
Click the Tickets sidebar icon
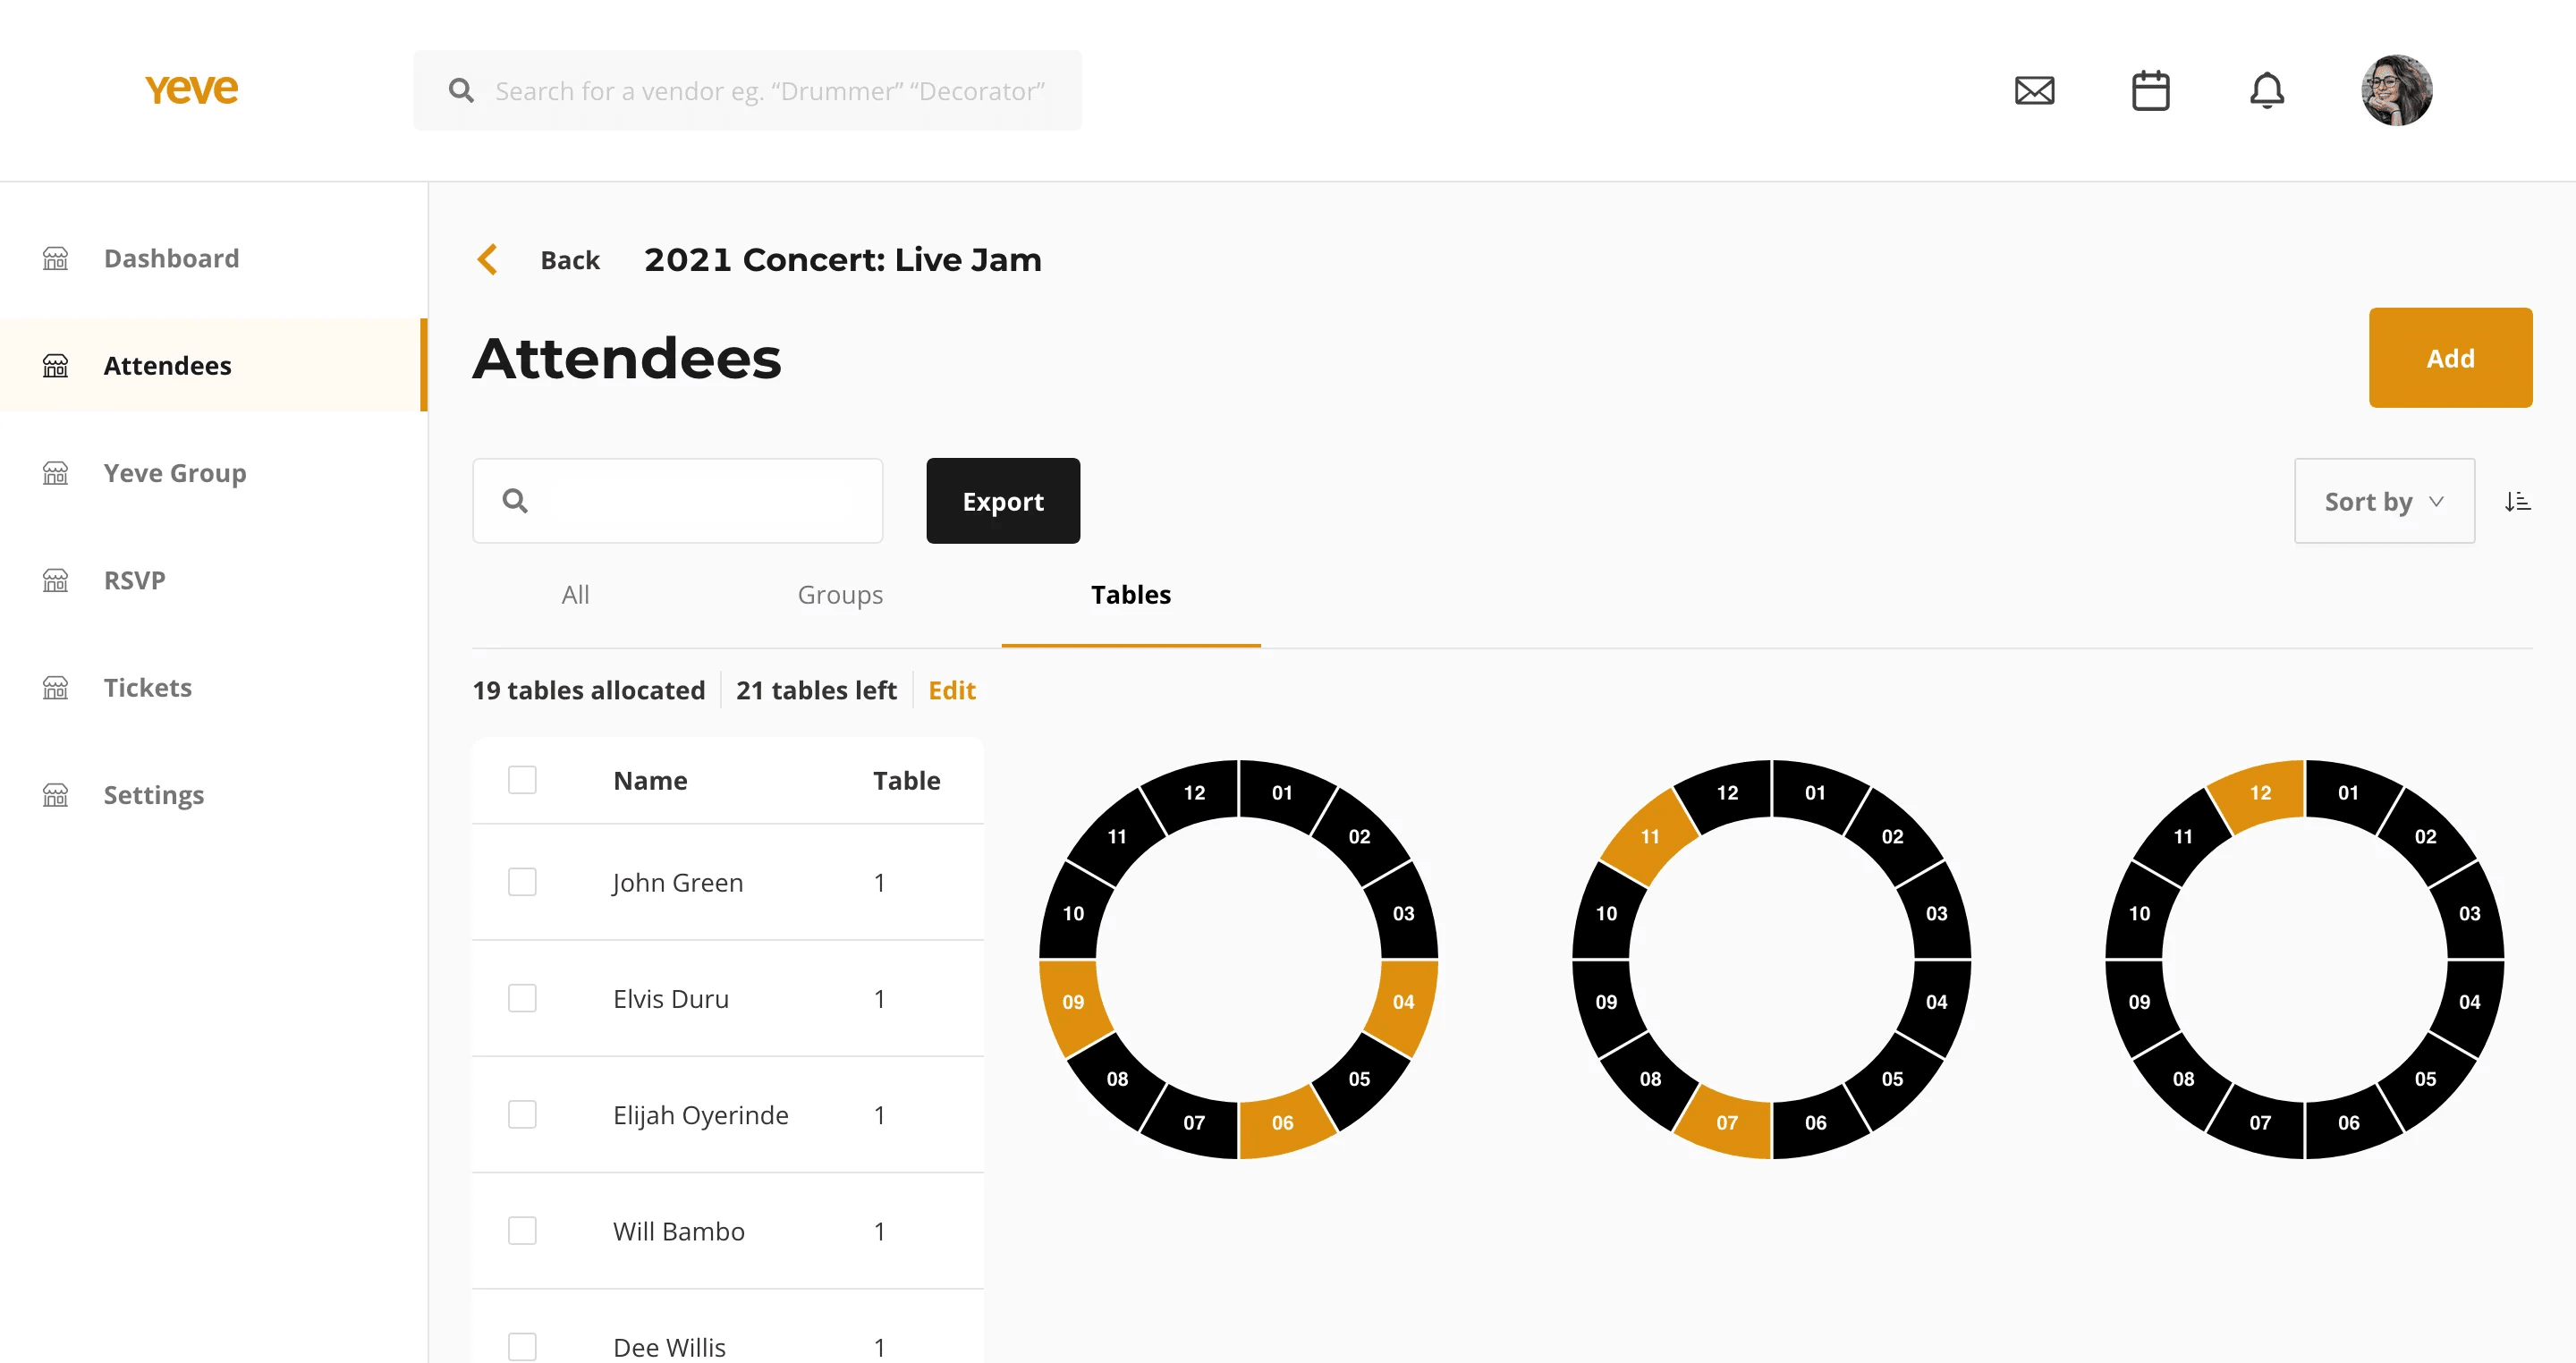pyautogui.click(x=56, y=688)
